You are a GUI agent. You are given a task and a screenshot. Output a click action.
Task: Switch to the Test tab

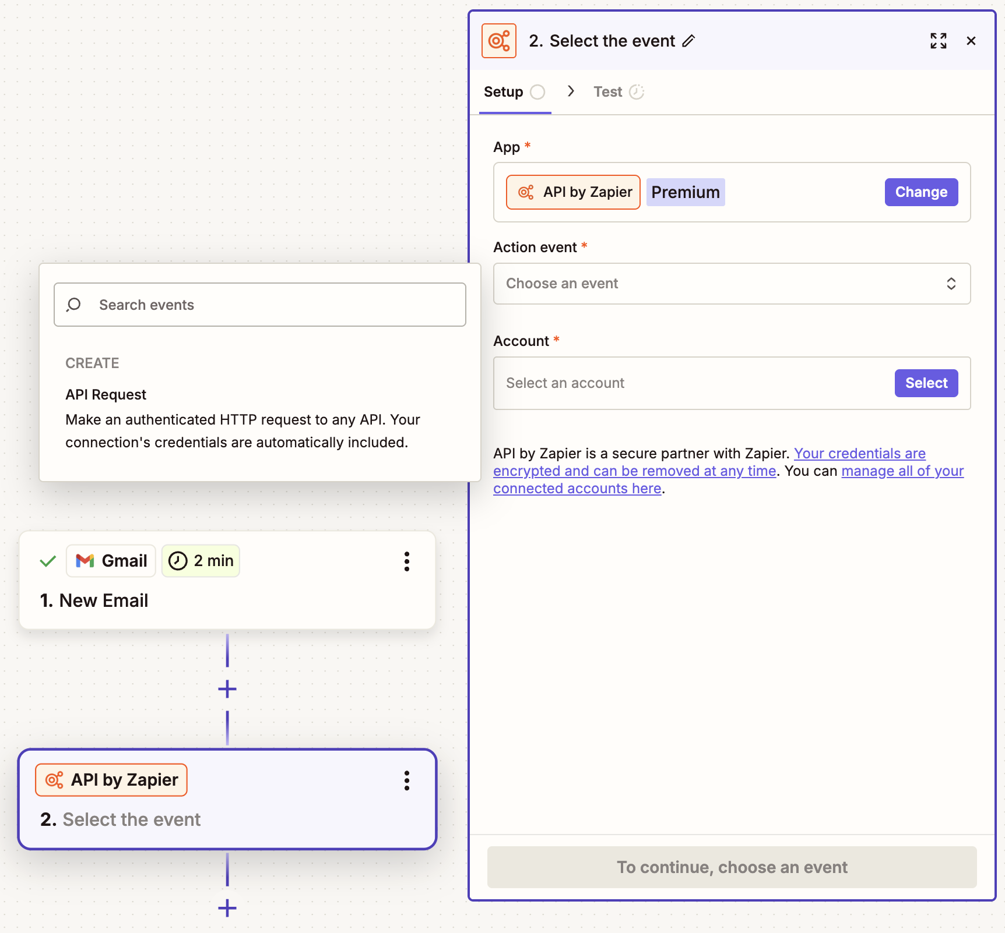tap(619, 92)
